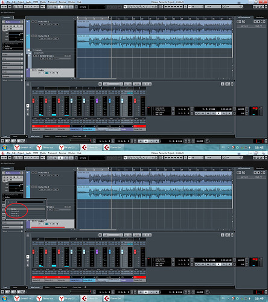Solo Guitar Mix 1 track in upper window
The width and height of the screenshot is (268, 302).
(36, 22)
